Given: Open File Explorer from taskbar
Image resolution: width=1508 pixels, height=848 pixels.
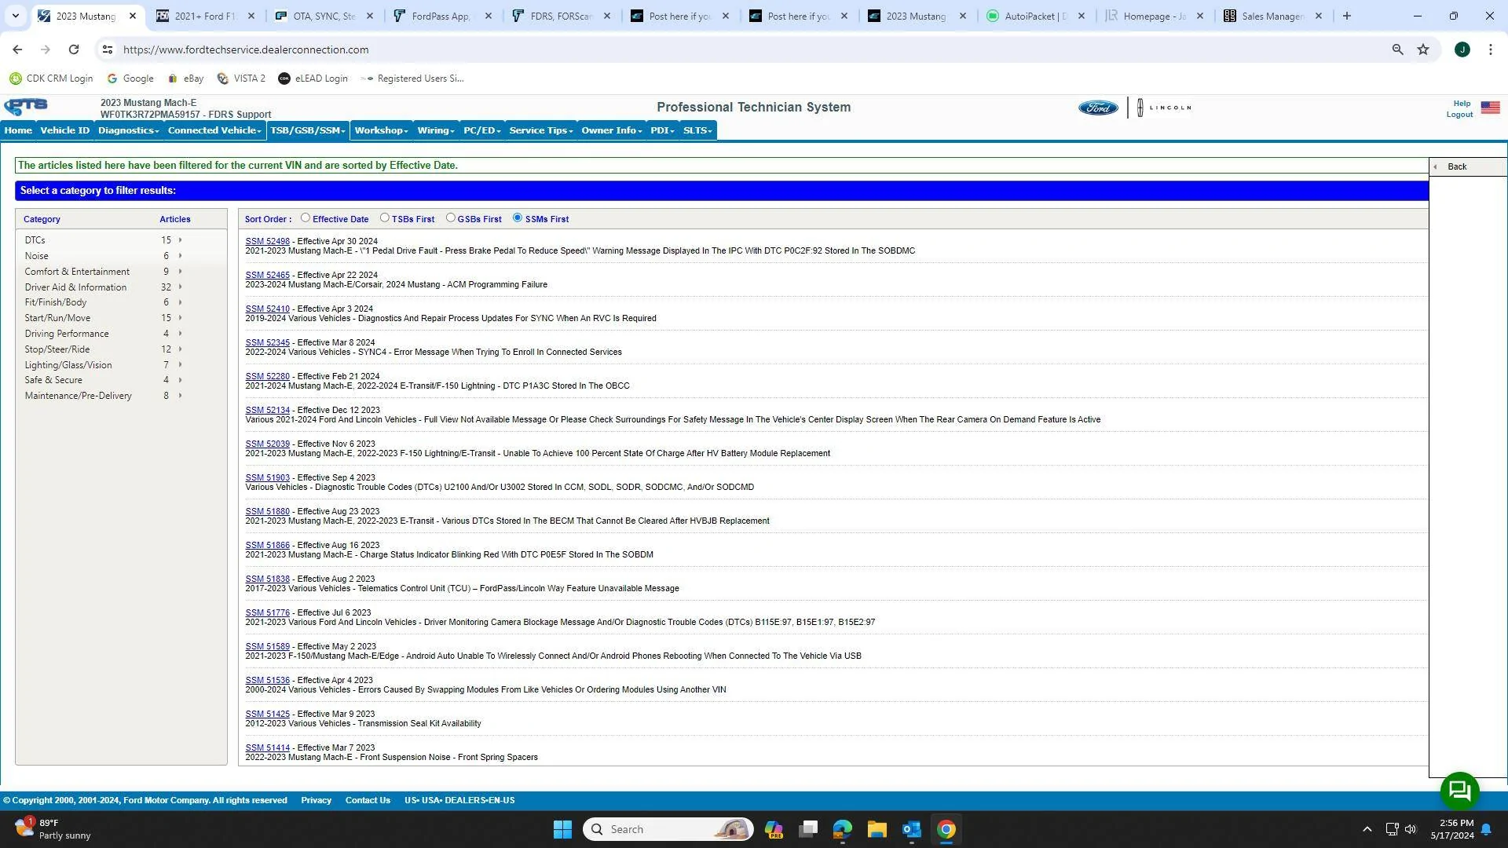Looking at the screenshot, I should click(877, 829).
